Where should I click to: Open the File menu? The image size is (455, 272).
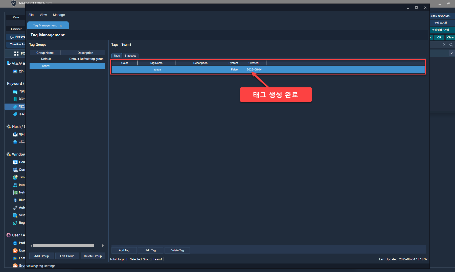(x=31, y=15)
